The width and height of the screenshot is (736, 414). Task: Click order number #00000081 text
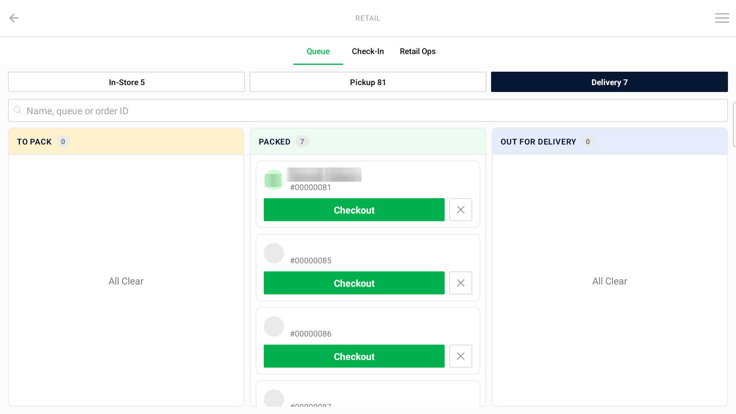[310, 187]
